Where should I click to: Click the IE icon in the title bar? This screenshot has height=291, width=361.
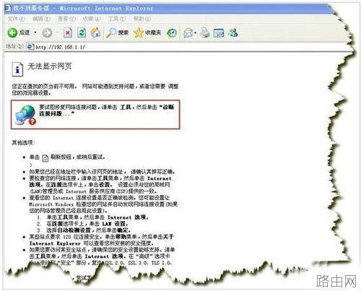tap(8, 9)
